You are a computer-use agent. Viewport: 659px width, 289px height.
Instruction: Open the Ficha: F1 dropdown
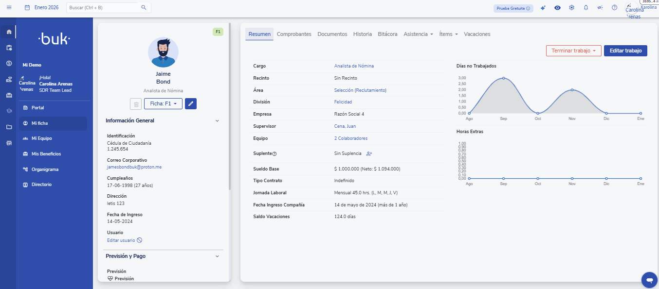pyautogui.click(x=163, y=103)
